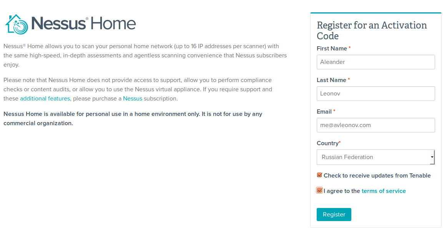Click the bold personal use only notice

[x=133, y=119]
